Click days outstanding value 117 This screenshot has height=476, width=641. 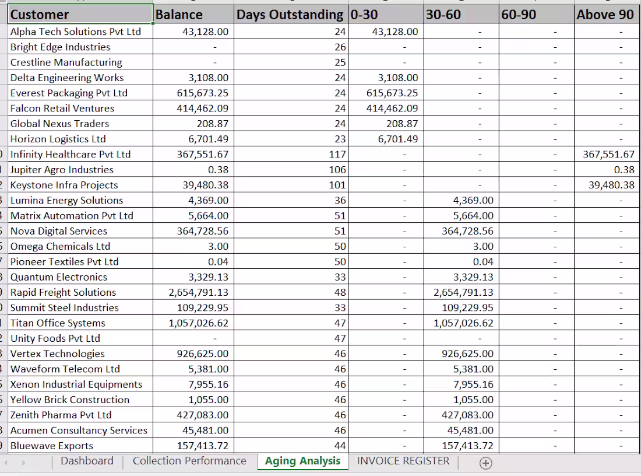tap(291, 155)
